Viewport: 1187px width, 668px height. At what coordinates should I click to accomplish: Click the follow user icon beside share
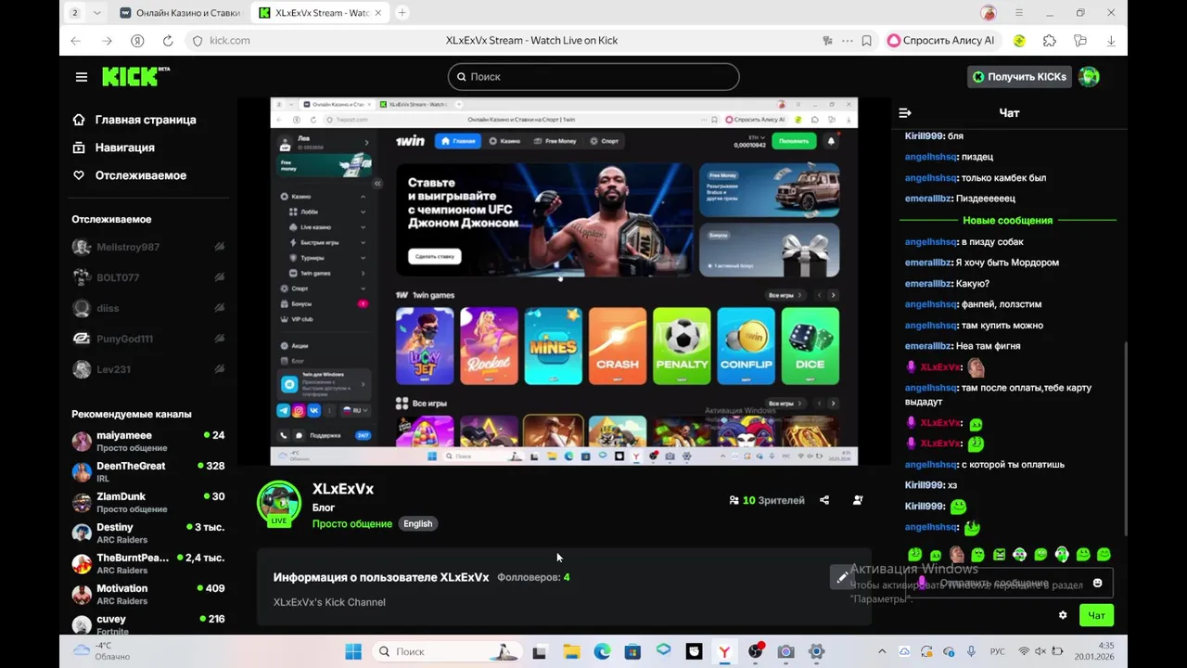click(858, 500)
